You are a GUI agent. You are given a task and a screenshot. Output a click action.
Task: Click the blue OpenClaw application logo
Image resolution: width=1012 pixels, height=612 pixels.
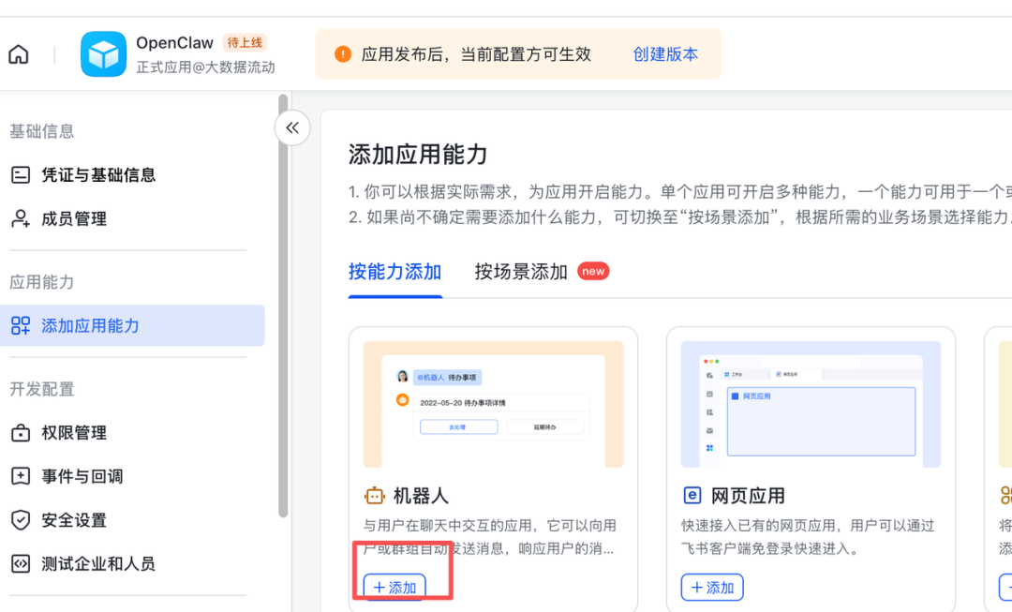(x=103, y=53)
